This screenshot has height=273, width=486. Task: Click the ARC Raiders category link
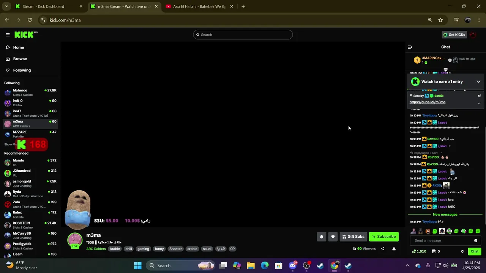96,249
